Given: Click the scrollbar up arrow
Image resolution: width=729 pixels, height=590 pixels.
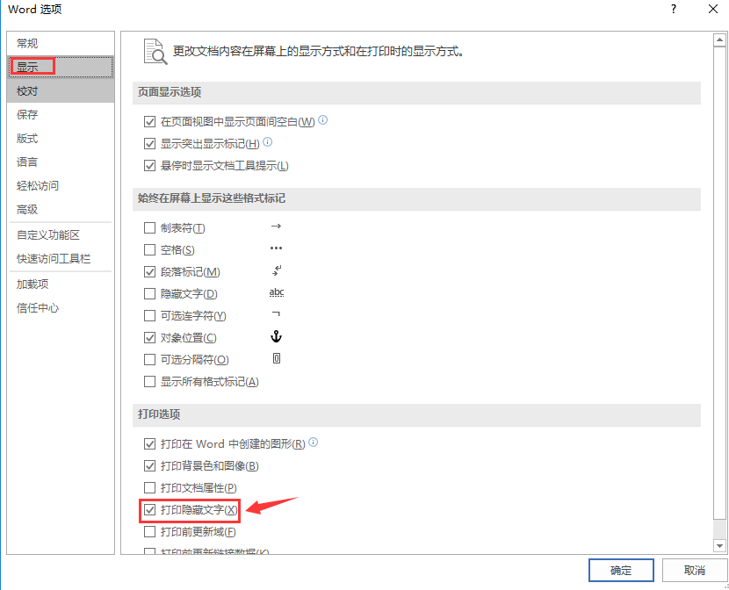Looking at the screenshot, I should (x=719, y=40).
